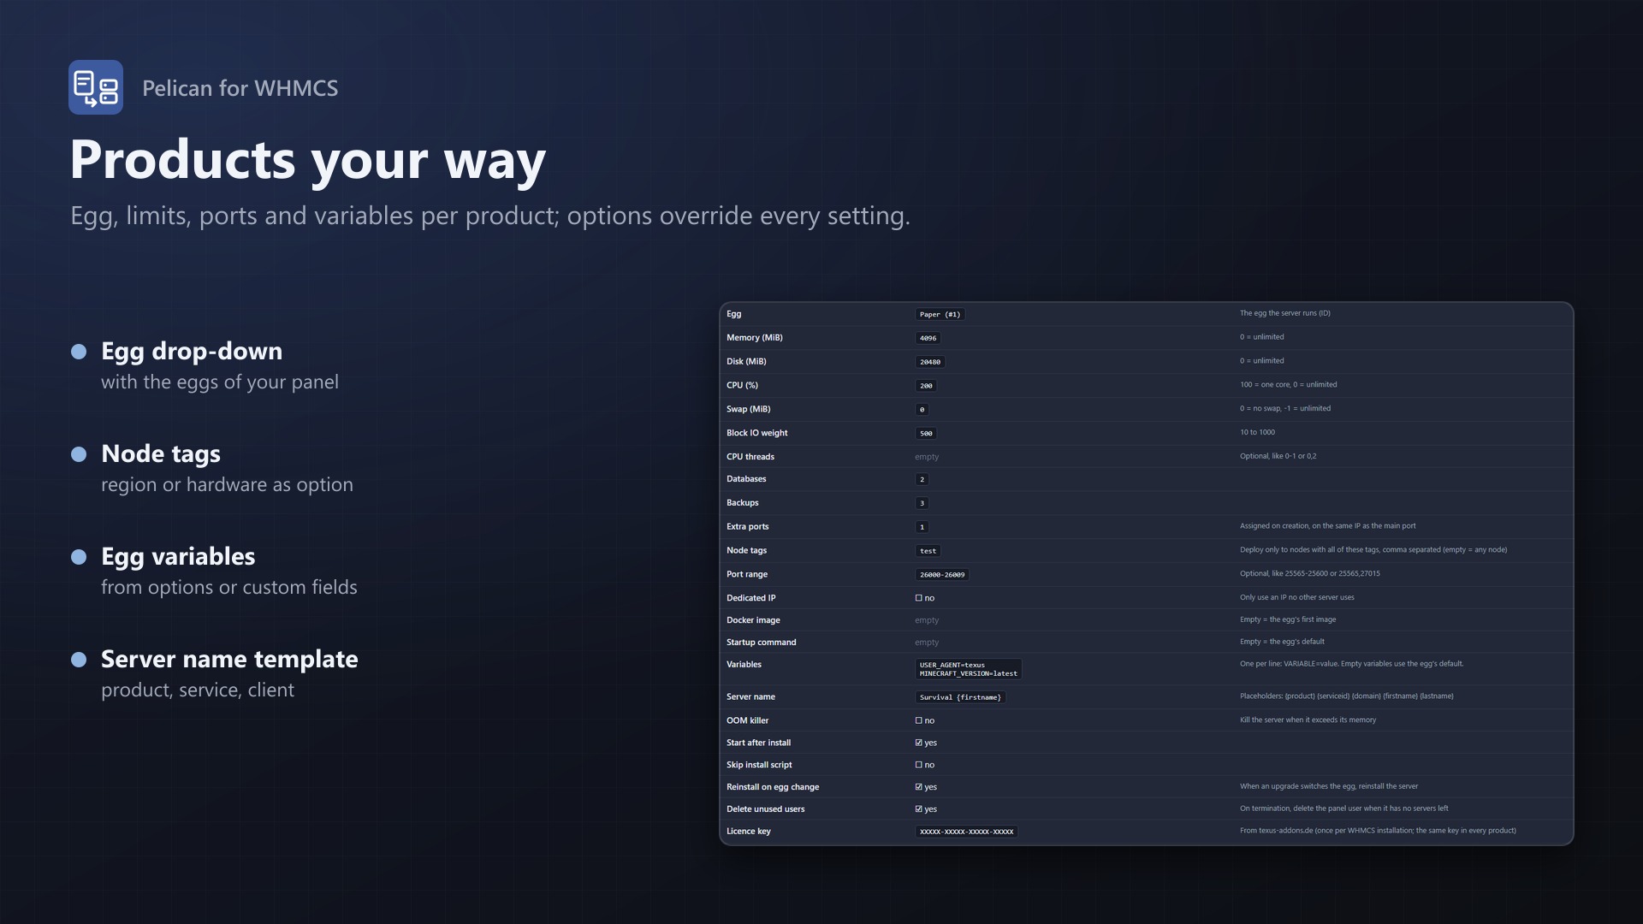This screenshot has width=1643, height=924.
Task: Click the Licence key row label
Action: (x=749, y=832)
